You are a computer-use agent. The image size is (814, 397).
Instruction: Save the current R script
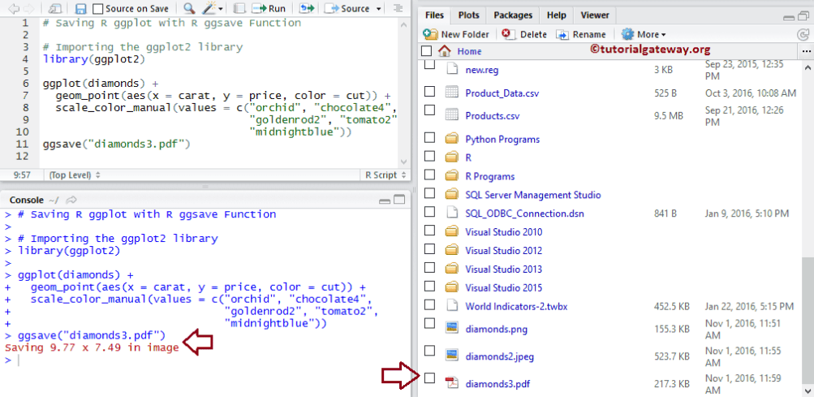pyautogui.click(x=80, y=8)
